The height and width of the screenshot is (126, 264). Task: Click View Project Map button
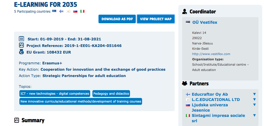coord(156,19)
